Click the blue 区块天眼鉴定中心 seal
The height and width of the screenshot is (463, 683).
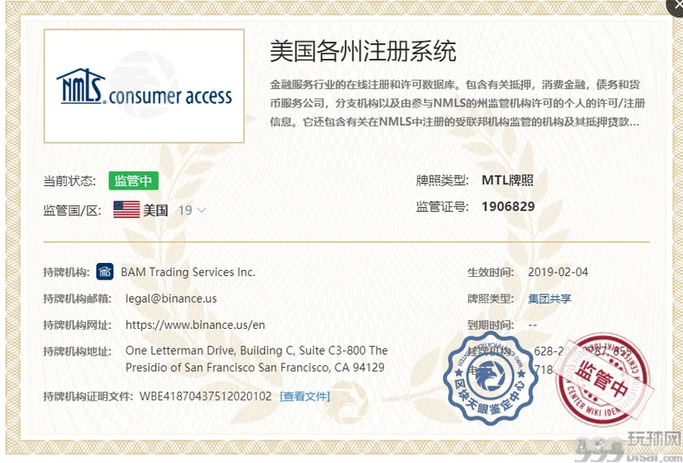pyautogui.click(x=490, y=379)
